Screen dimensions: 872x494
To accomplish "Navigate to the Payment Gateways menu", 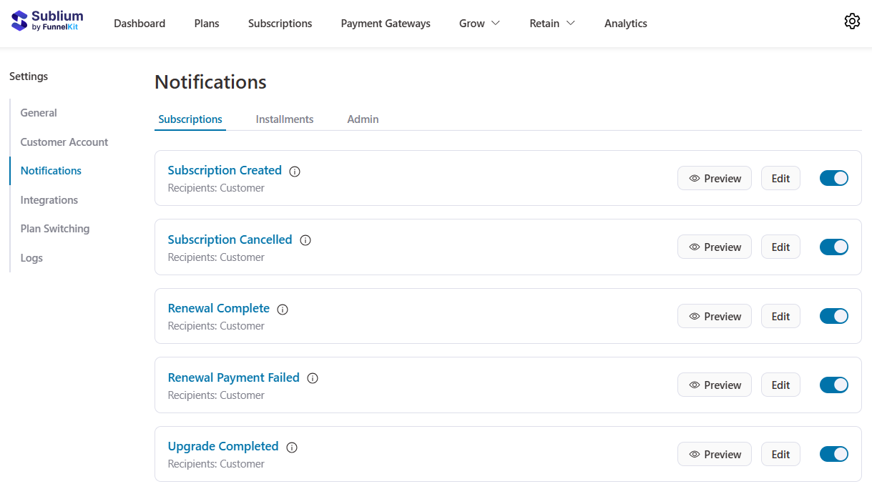I will [x=386, y=23].
